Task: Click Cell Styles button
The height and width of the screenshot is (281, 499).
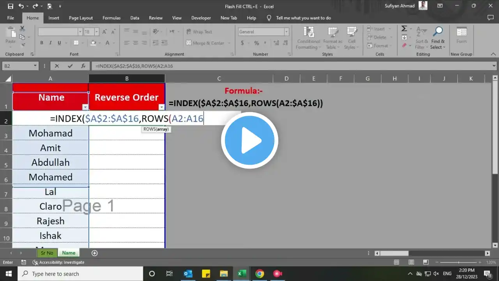Action: pos(352,38)
